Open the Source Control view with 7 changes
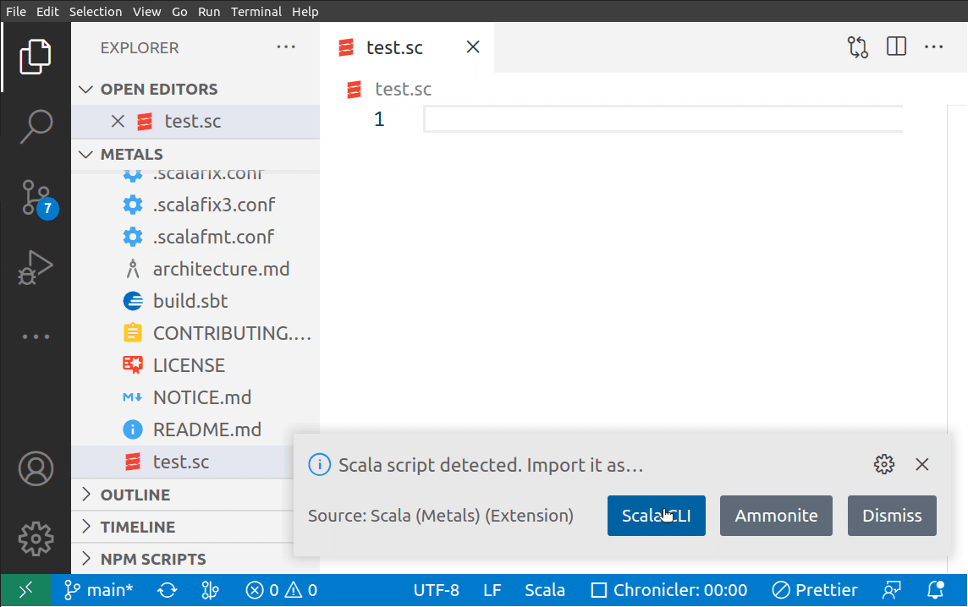Viewport: 968px width, 607px height. click(36, 197)
